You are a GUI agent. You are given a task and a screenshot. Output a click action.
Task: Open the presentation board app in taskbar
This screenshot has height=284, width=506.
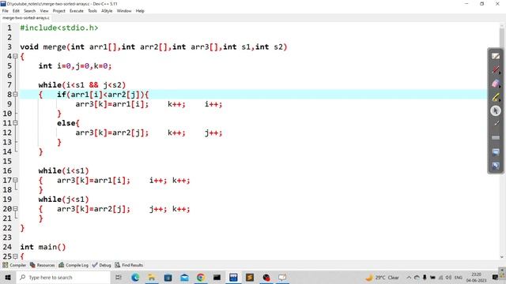pyautogui.click(x=282, y=277)
